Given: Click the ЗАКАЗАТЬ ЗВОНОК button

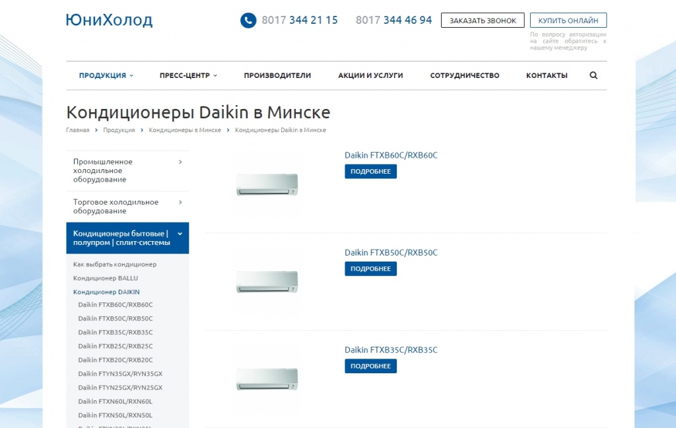Looking at the screenshot, I should [x=483, y=20].
